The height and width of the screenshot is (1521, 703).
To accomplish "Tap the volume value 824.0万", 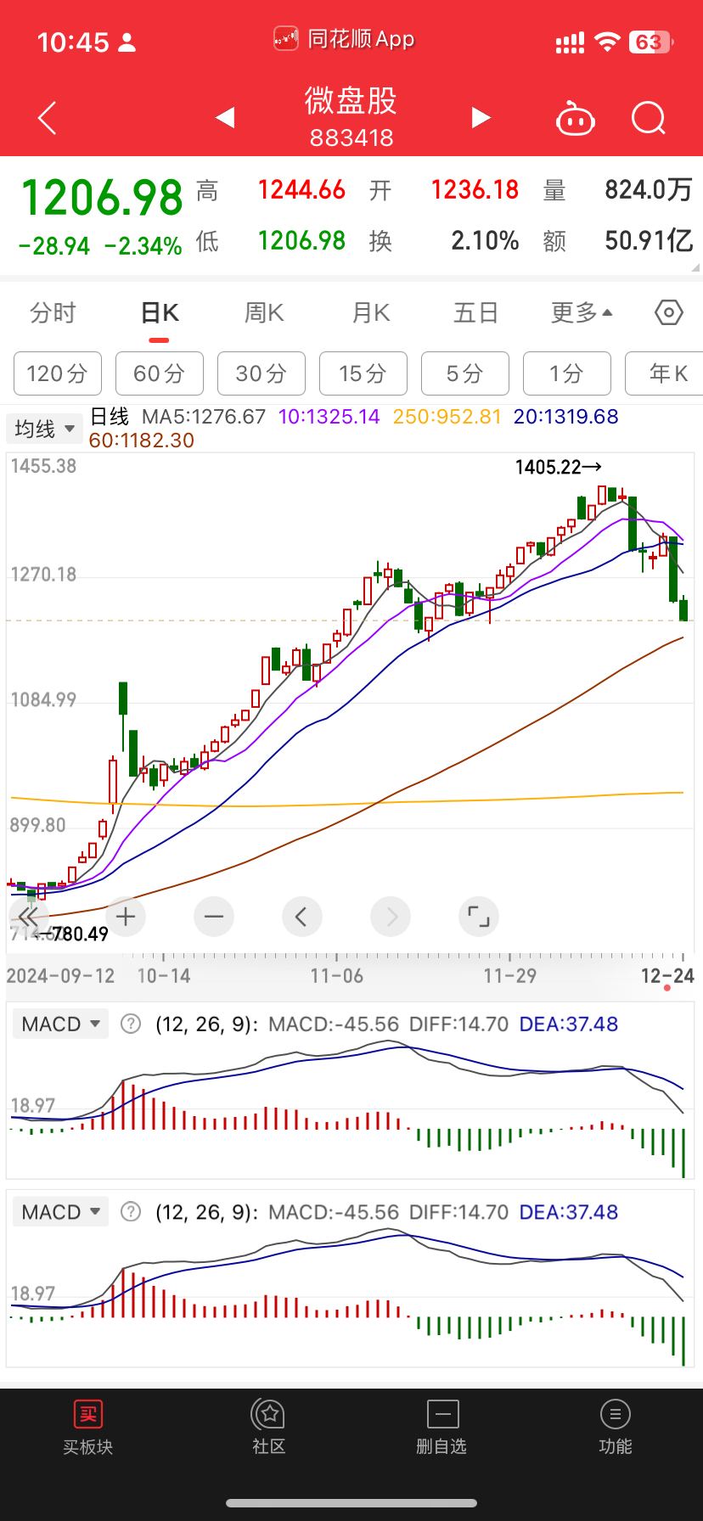I will (650, 189).
